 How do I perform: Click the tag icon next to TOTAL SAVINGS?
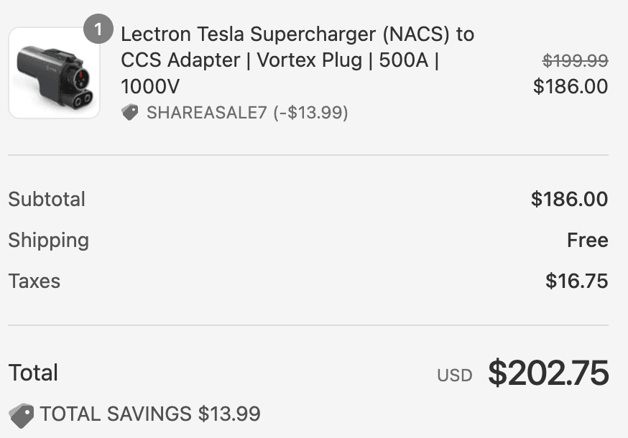[22, 415]
